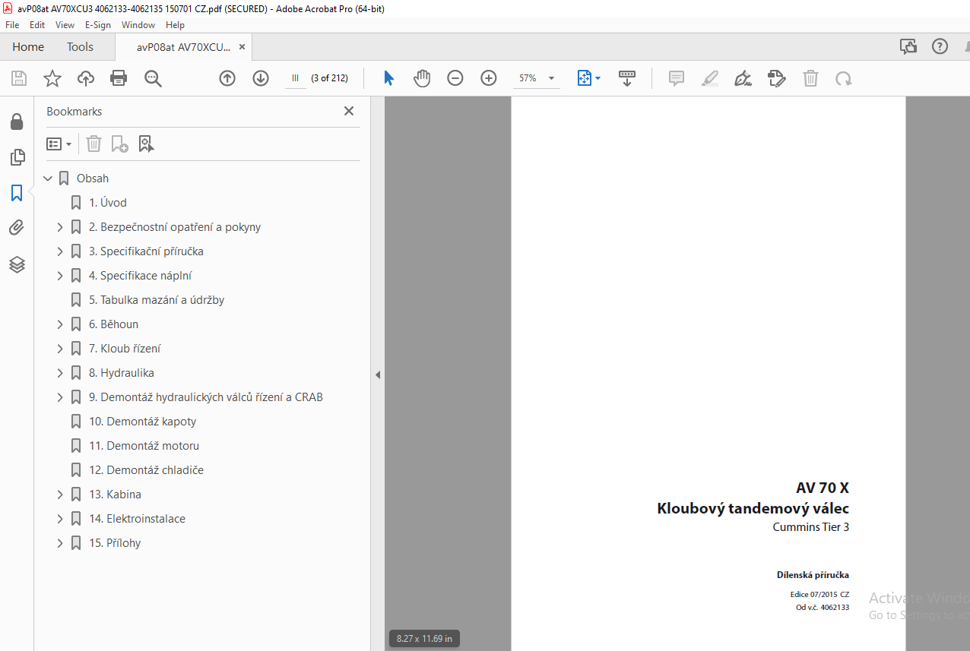970x651 pixels.
Task: Open the sign document pen tool
Action: pos(743,78)
